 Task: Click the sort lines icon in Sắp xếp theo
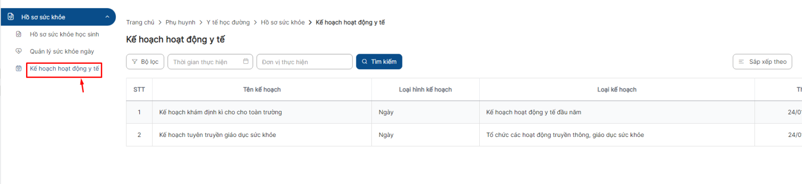tap(741, 62)
